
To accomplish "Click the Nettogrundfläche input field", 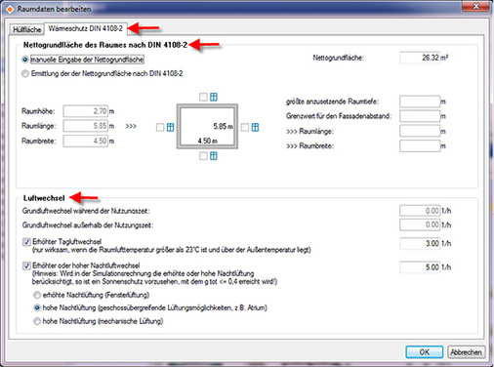I will coord(420,58).
